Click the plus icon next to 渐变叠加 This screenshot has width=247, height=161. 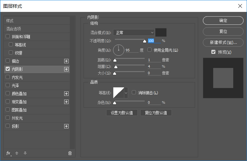click(x=66, y=102)
